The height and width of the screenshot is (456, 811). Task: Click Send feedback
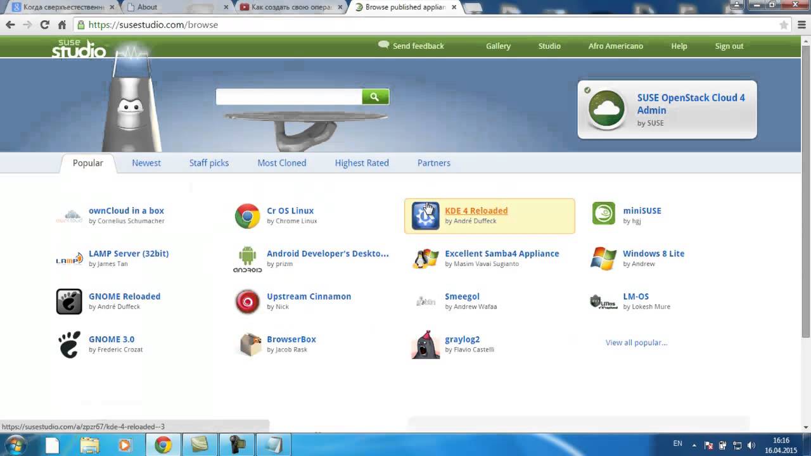point(411,46)
